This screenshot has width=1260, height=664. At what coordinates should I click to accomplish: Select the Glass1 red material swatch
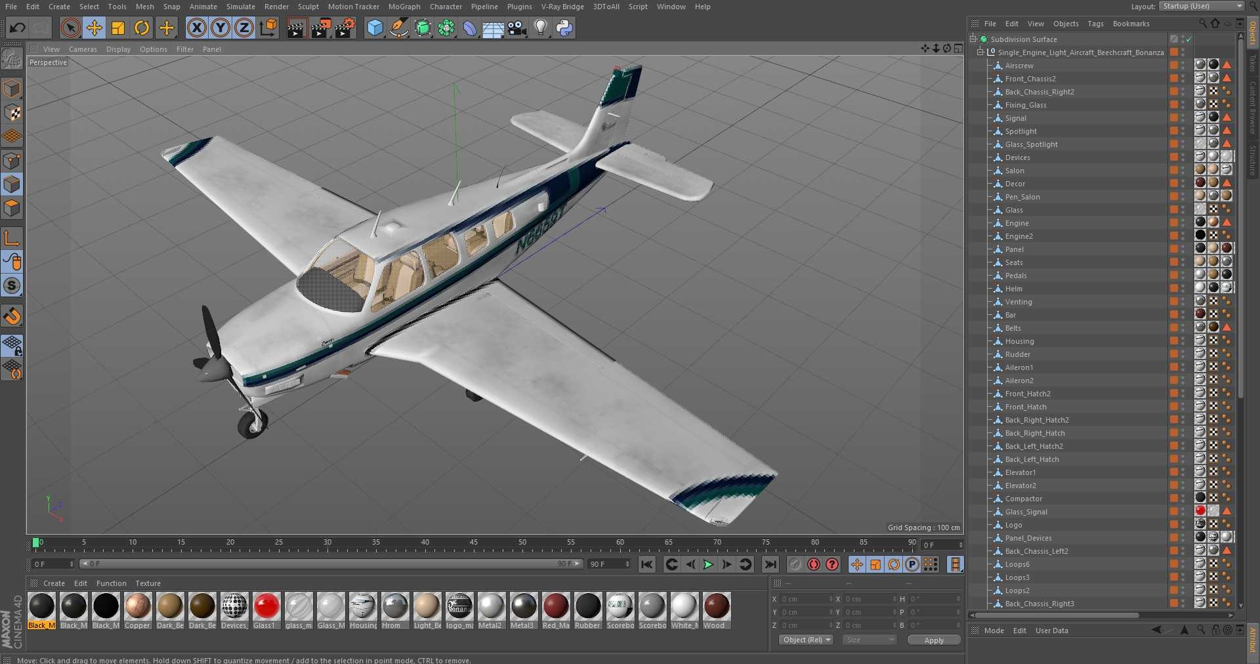[x=266, y=610]
